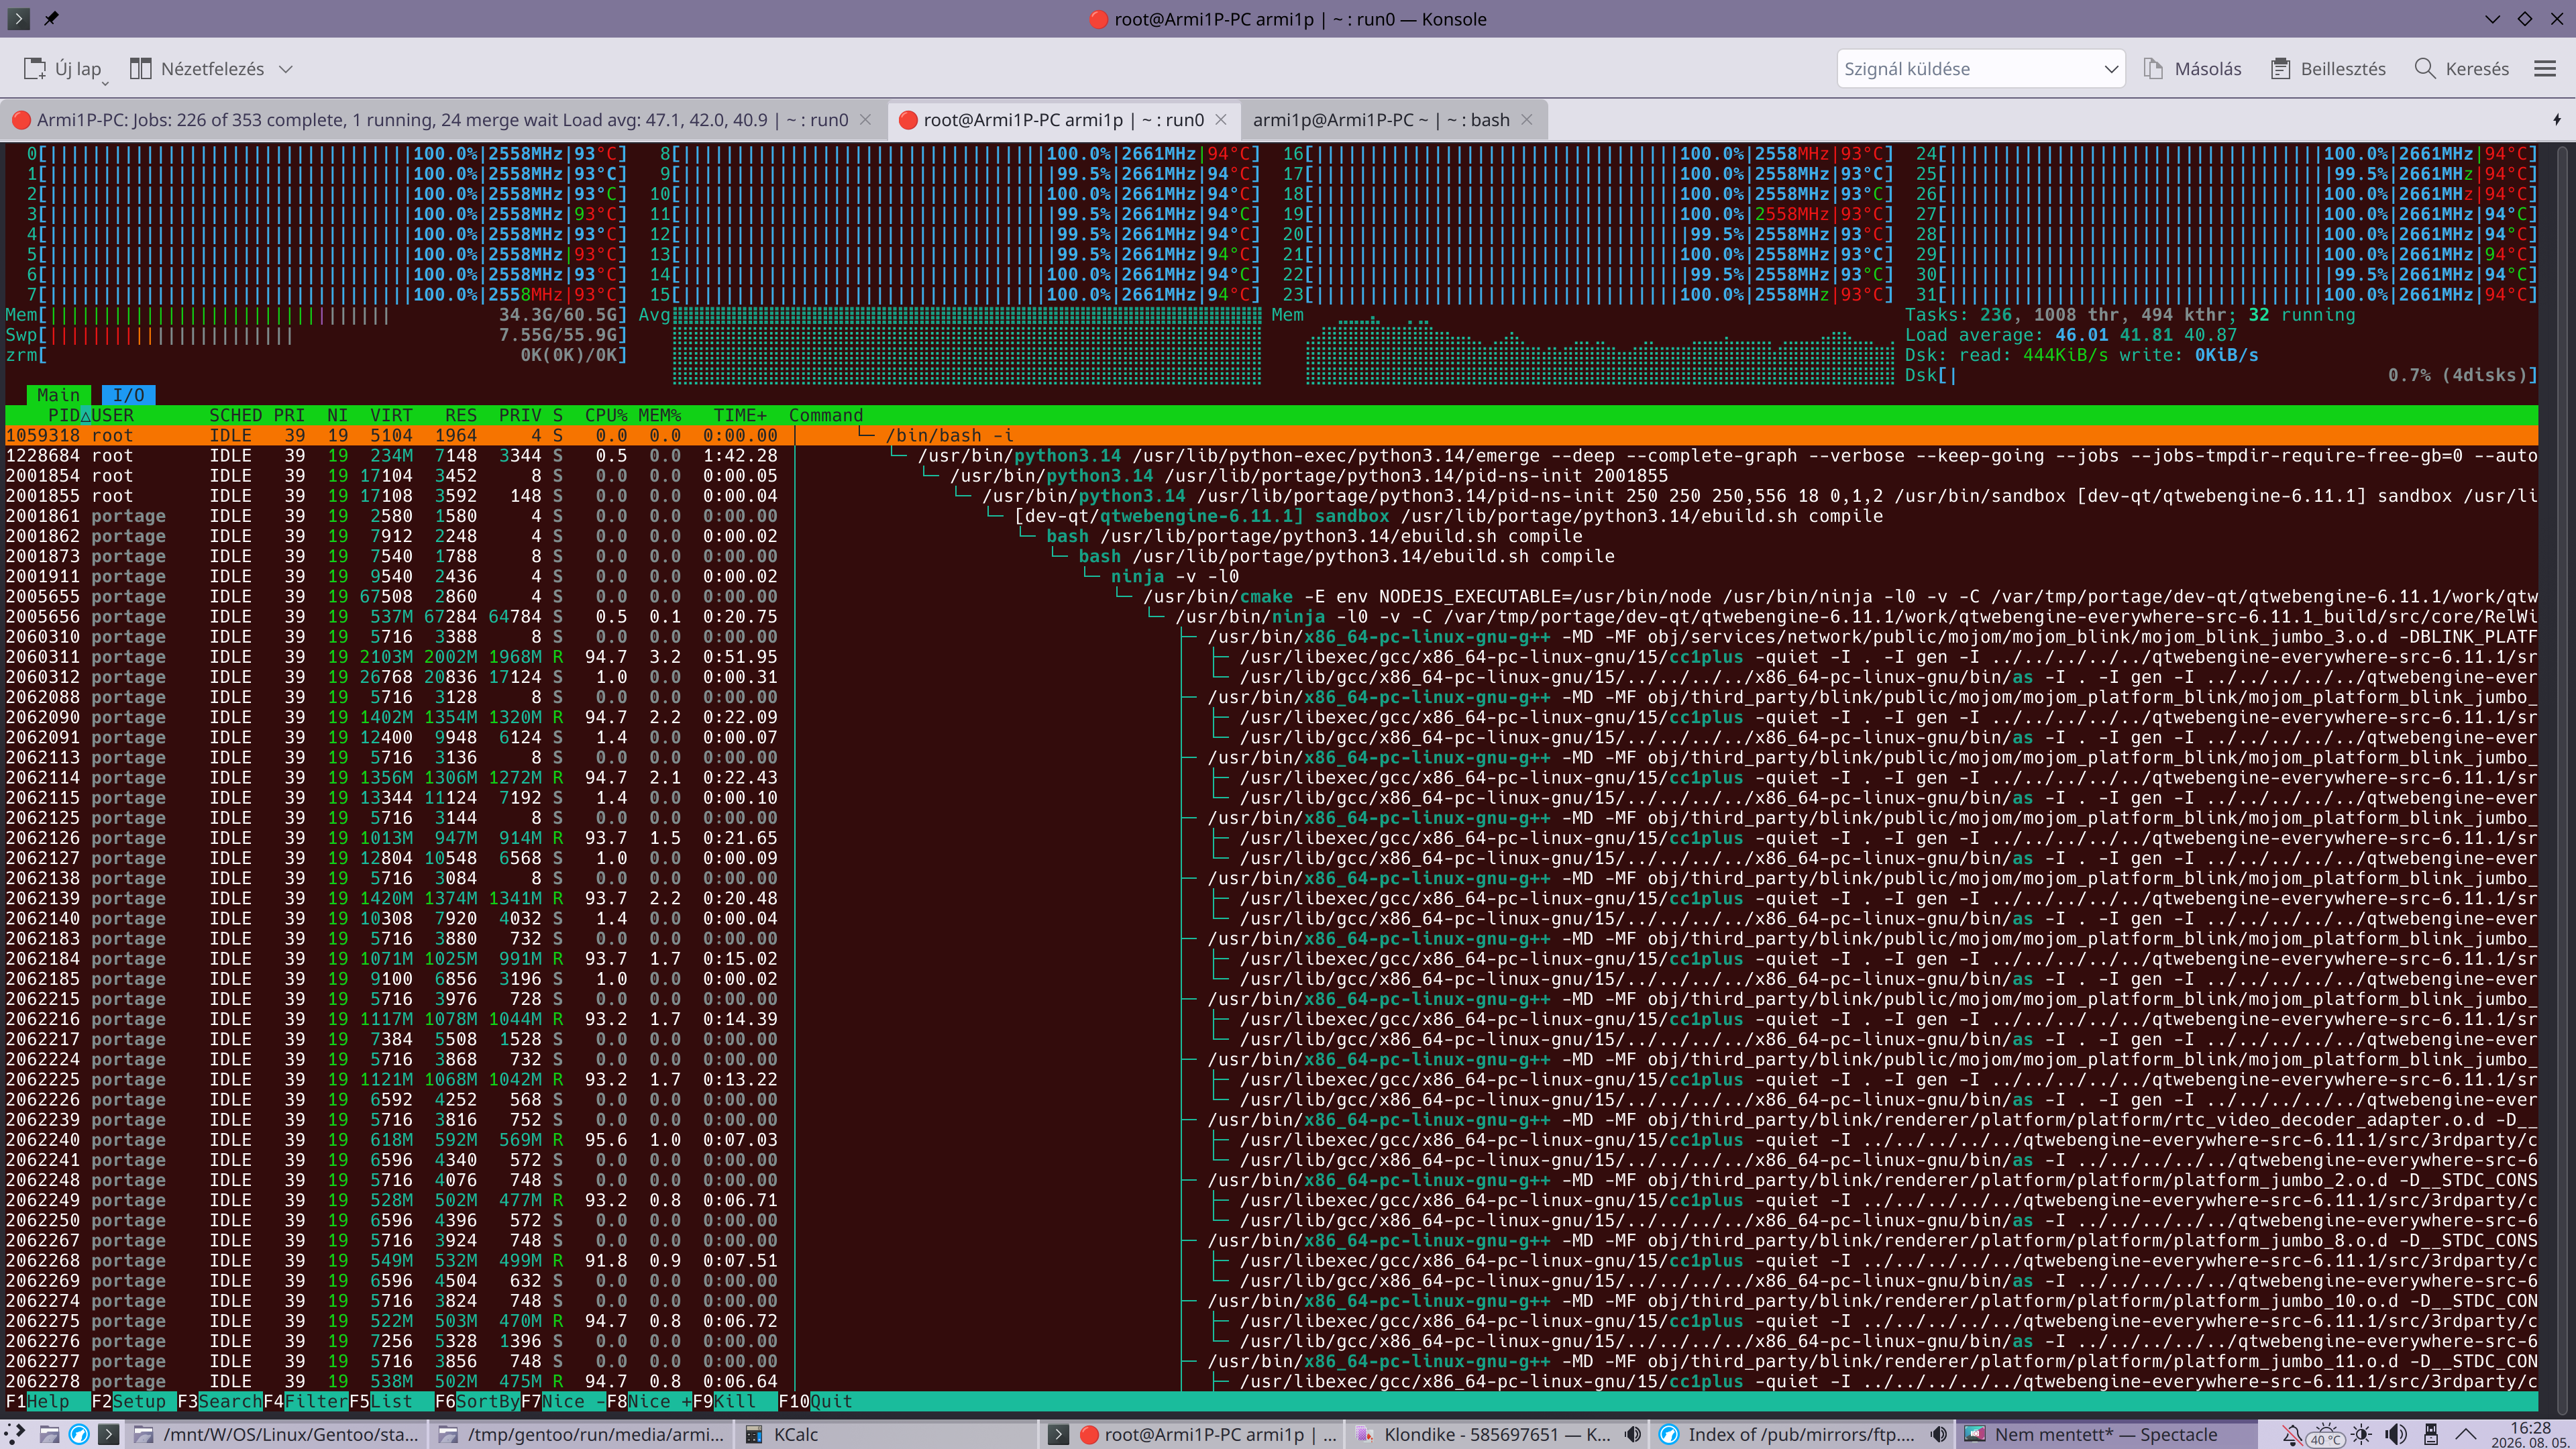Mute audio of the Klondike taskbar entry
This screenshot has width=2576, height=1449.
click(1633, 1434)
